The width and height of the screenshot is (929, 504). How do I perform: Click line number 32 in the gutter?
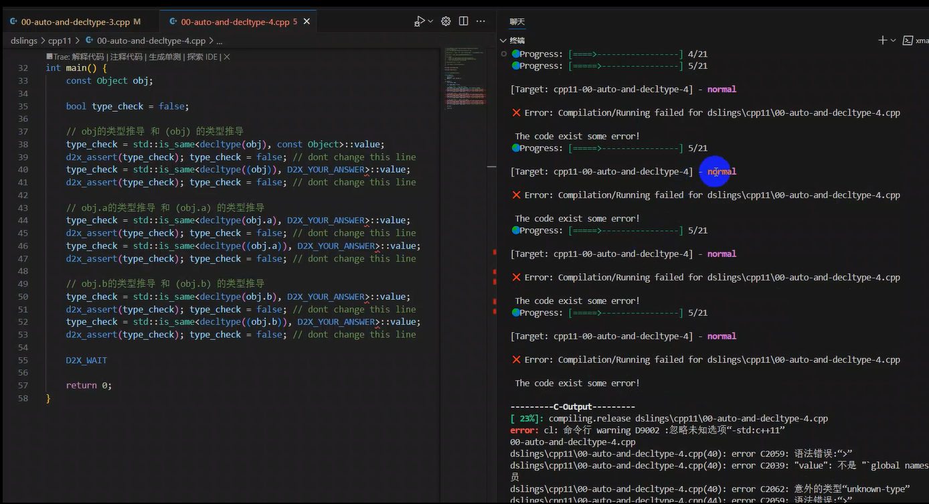click(23, 68)
